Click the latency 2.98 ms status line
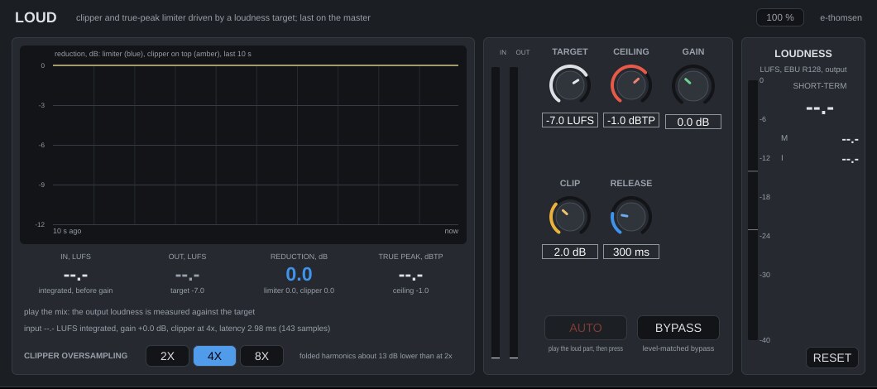Viewport: 877px width, 389px height. pos(177,329)
